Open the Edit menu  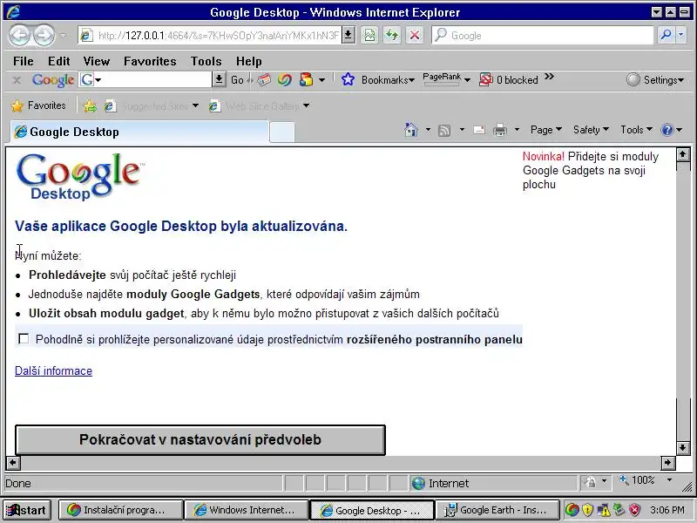tap(58, 61)
